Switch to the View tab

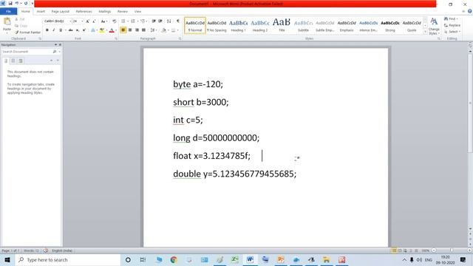pyautogui.click(x=137, y=12)
